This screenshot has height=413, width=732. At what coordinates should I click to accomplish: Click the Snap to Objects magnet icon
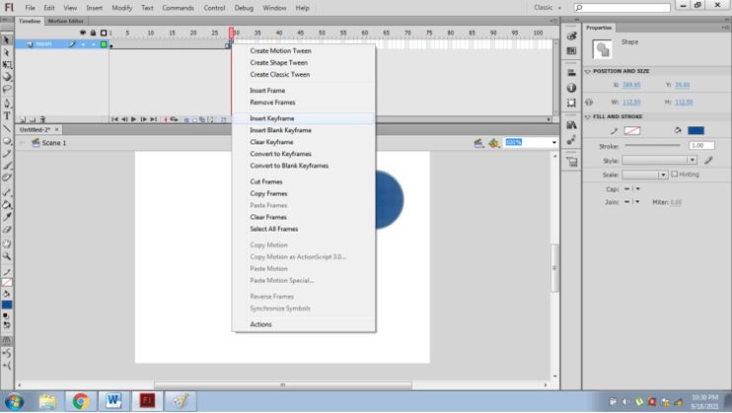coord(7,341)
